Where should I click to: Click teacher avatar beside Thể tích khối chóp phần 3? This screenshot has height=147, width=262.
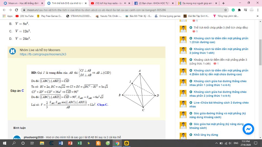[x=183, y=29]
